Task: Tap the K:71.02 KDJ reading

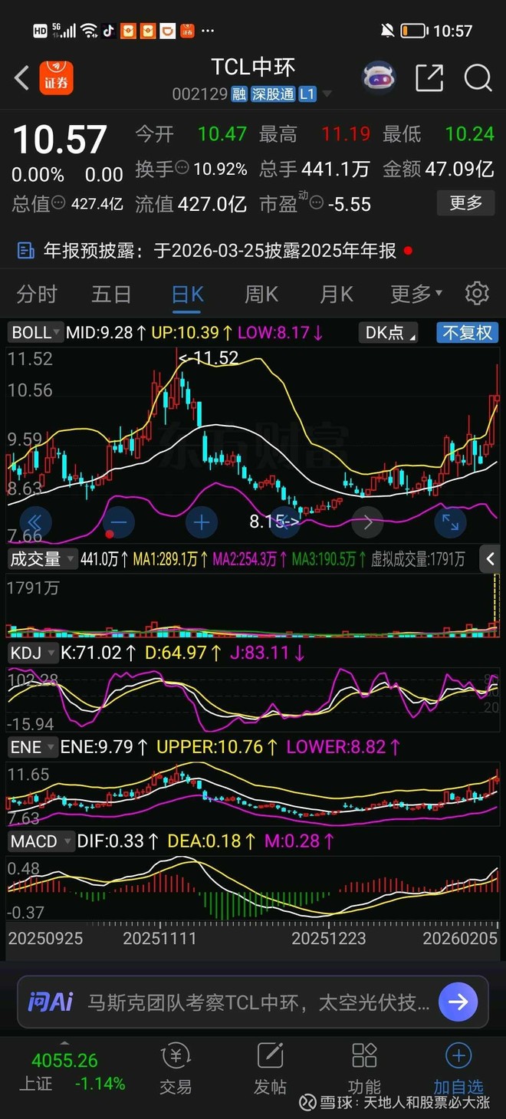Action: point(98,653)
